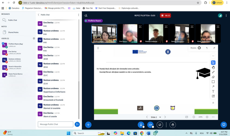This screenshot has width=230, height=136.
Task: Open chat options three-dot menu
Action: (x=78, y=15)
